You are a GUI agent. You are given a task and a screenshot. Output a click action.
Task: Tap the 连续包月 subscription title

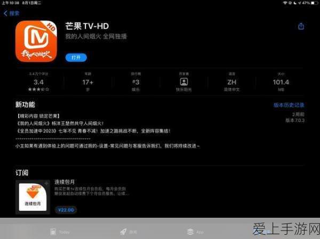(x=65, y=182)
